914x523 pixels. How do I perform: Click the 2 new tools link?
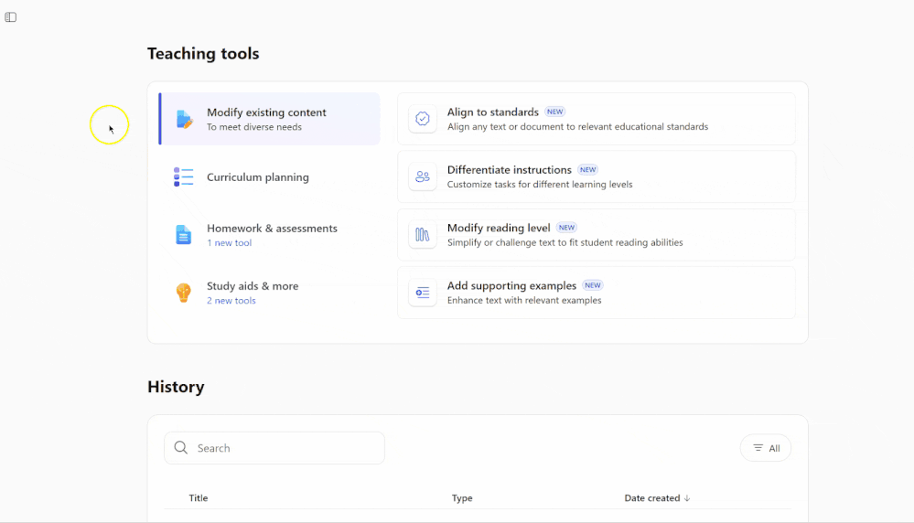(x=231, y=301)
